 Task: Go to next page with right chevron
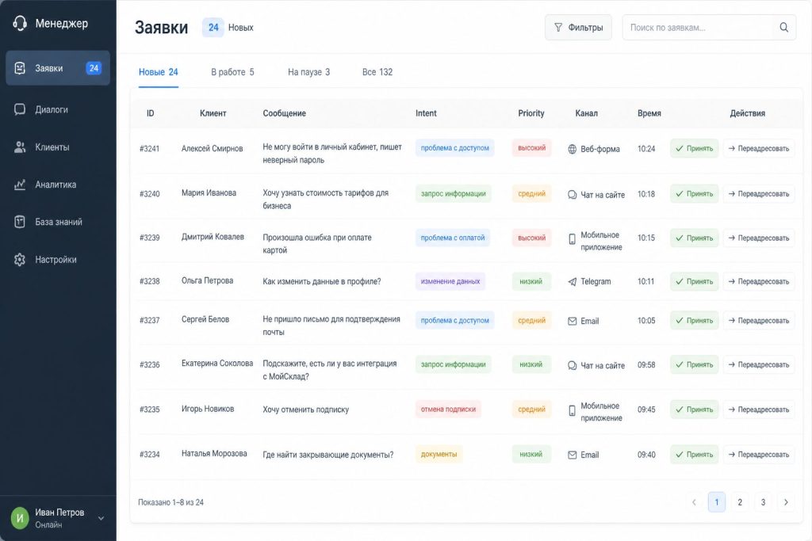[786, 501]
